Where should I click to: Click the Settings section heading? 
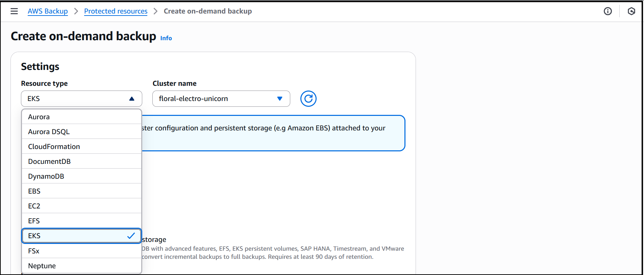40,67
